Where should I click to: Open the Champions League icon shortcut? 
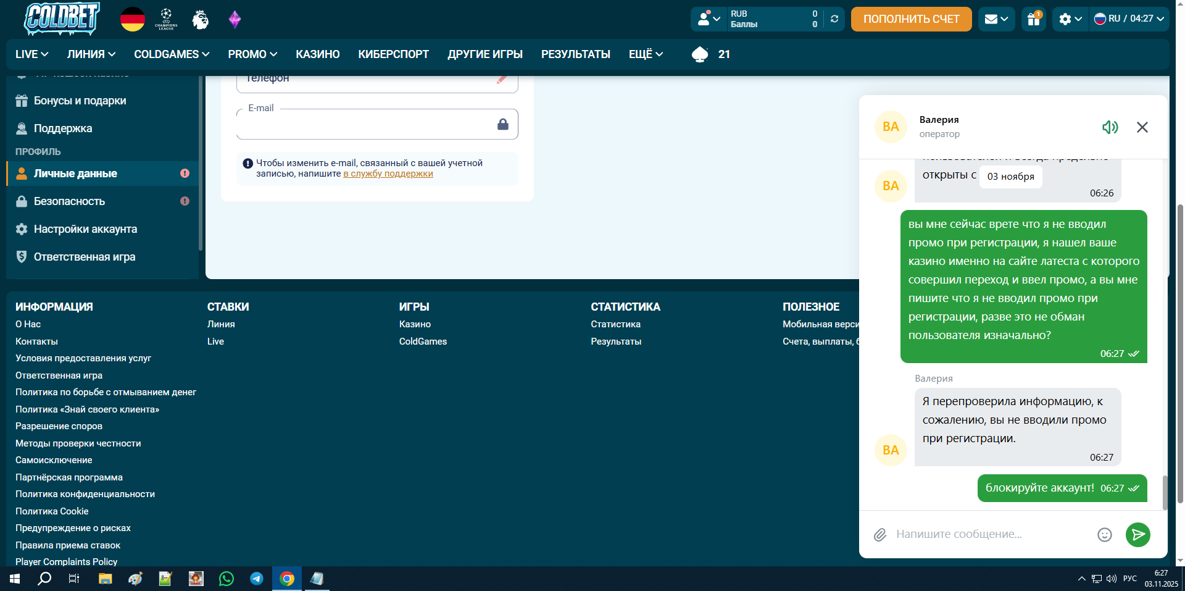pos(166,19)
